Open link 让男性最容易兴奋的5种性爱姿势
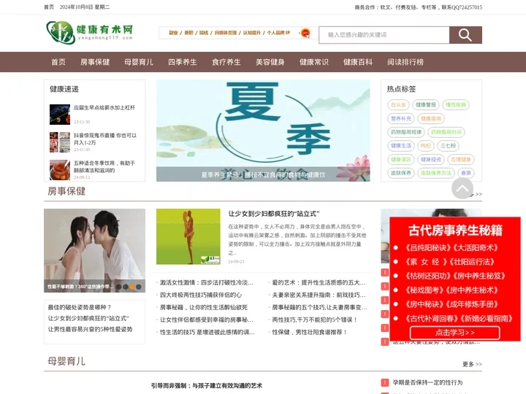Image resolution: width=526 pixels, height=394 pixels. click(90, 329)
